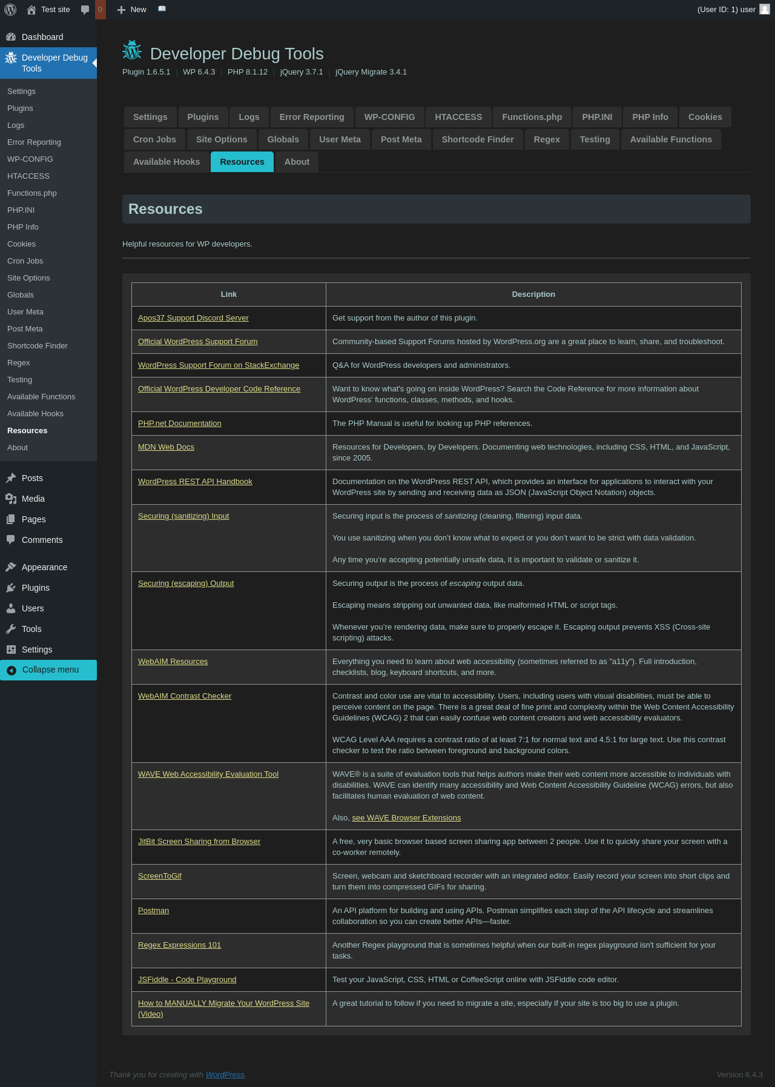The height and width of the screenshot is (1087, 775).
Task: Click the Appearance paintbrush icon
Action: tap(11, 567)
